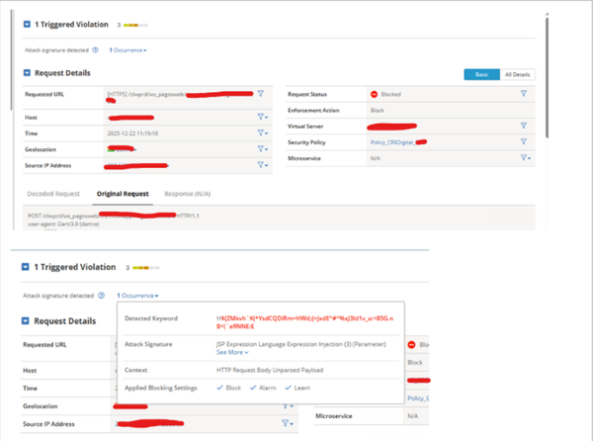Filter by Requested URL in upper panel
The width and height of the screenshot is (593, 441).
(261, 93)
